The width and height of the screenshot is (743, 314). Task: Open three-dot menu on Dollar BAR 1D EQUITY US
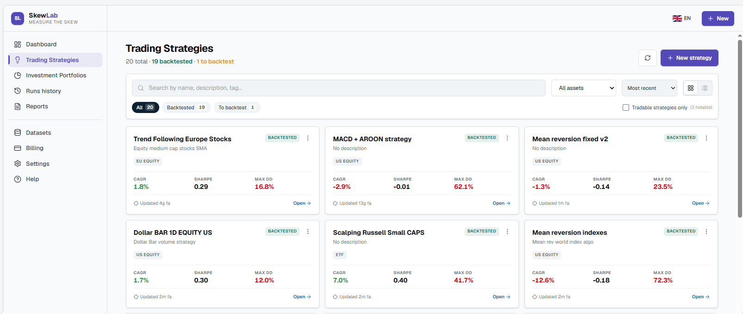(x=308, y=232)
